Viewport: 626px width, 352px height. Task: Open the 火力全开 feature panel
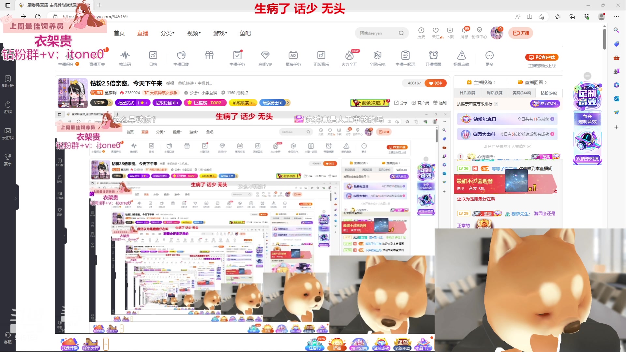[349, 59]
